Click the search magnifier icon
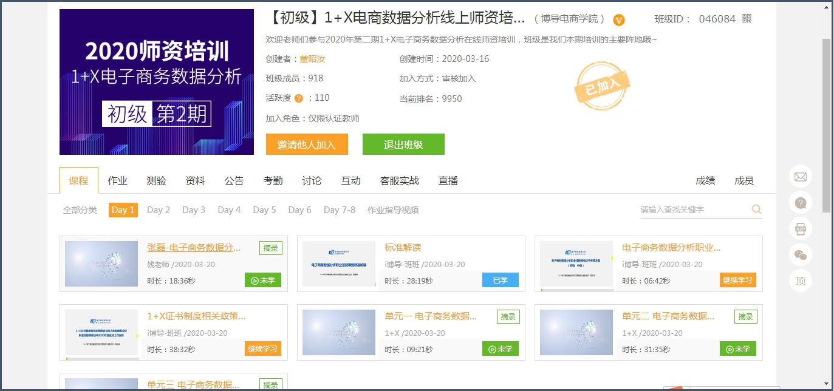Image resolution: width=834 pixels, height=391 pixels. pos(756,209)
